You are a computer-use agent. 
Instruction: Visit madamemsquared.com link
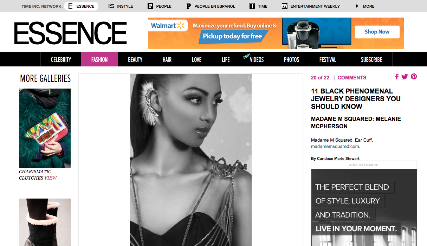click(x=335, y=146)
